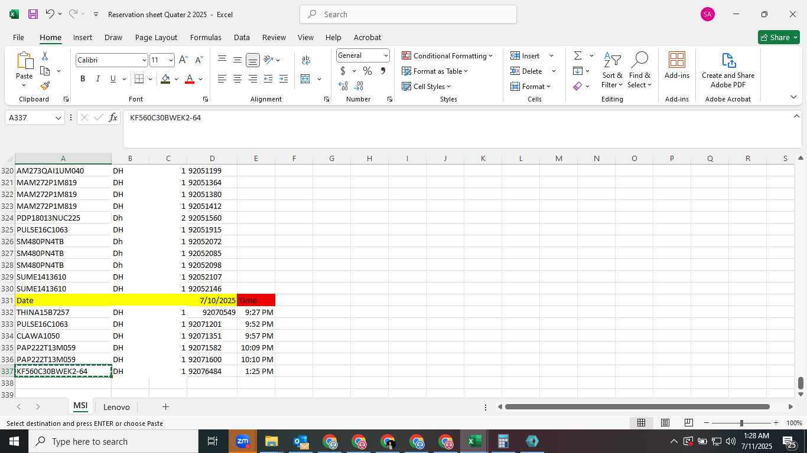Toggle Middle Align vertical alignment
807x453 pixels.
tap(237, 60)
